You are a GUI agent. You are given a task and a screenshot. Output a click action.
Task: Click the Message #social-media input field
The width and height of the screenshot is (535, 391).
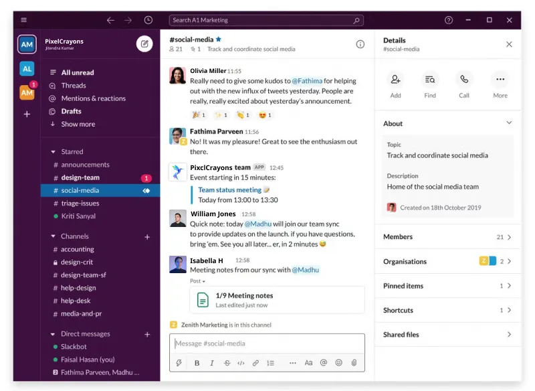click(267, 343)
